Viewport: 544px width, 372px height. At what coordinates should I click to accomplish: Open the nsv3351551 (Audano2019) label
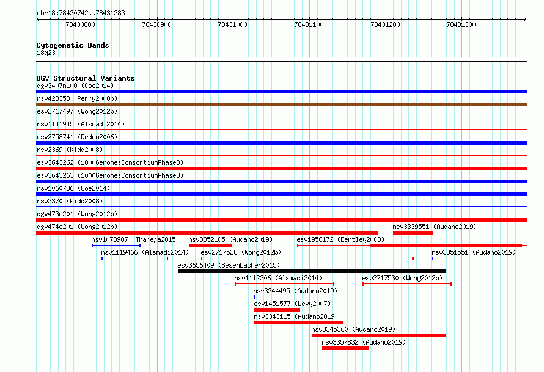click(x=474, y=252)
